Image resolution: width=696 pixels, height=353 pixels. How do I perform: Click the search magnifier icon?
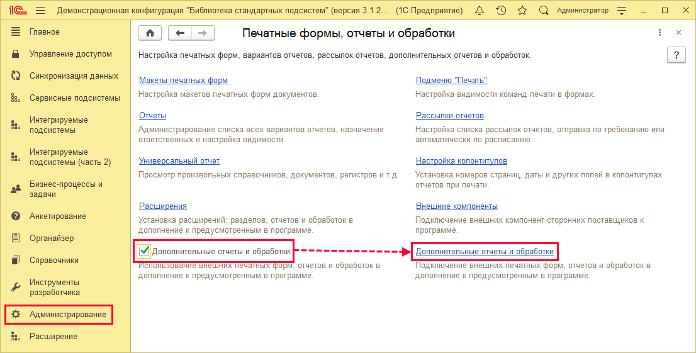544,11
